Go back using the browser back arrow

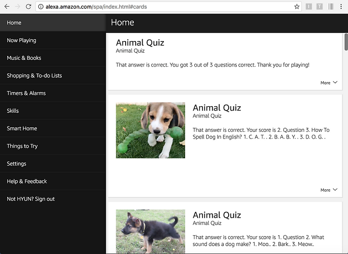[x=7, y=7]
